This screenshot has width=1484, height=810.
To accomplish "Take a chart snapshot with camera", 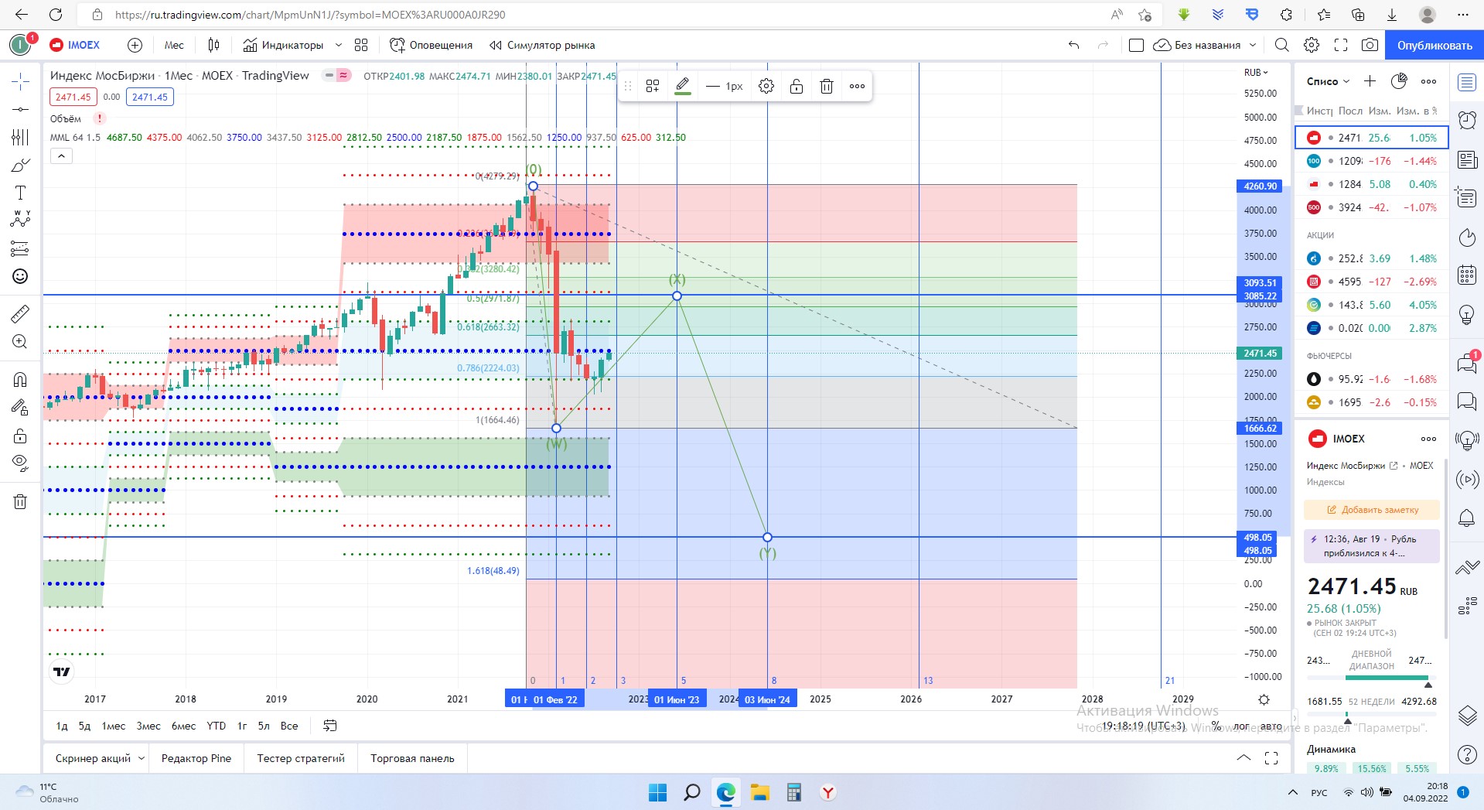I will click(x=1370, y=45).
